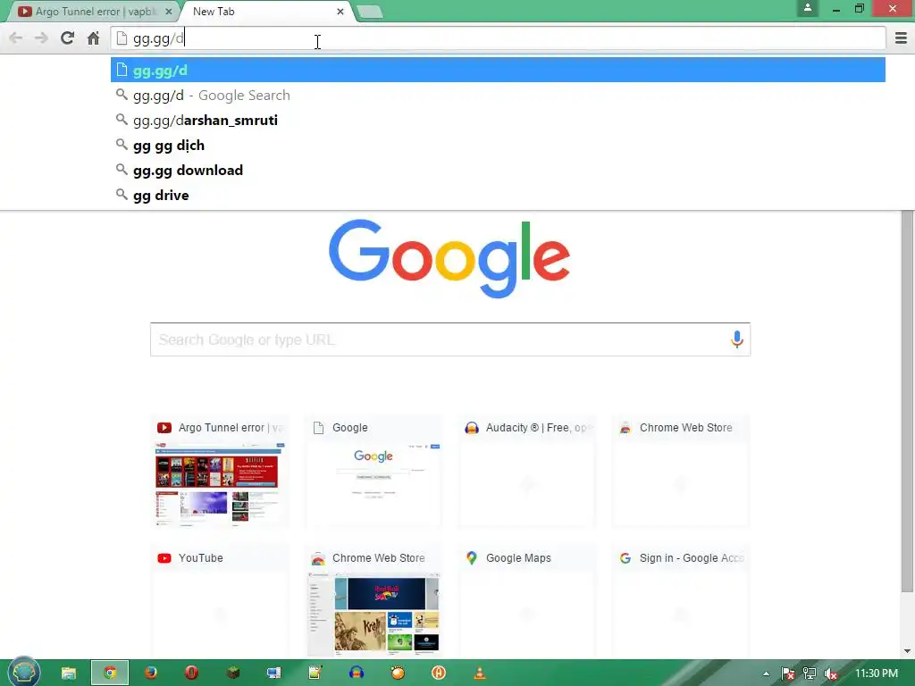Pick the gg.gg/d Google Search suggestion
Screen dimensions: 915x686
(499, 95)
